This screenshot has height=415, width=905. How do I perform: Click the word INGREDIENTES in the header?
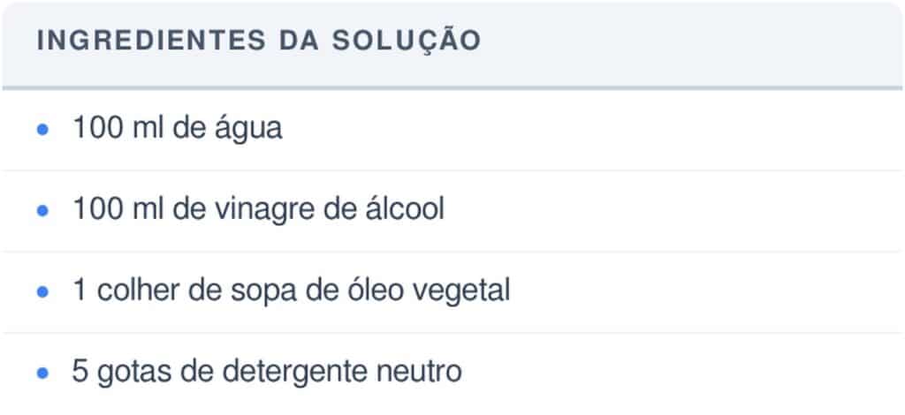(x=152, y=41)
